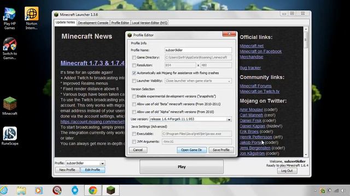Launch the media player taskbar icon

tap(39, 191)
